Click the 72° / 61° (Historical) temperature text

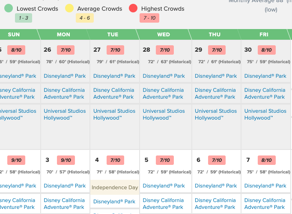219,62
